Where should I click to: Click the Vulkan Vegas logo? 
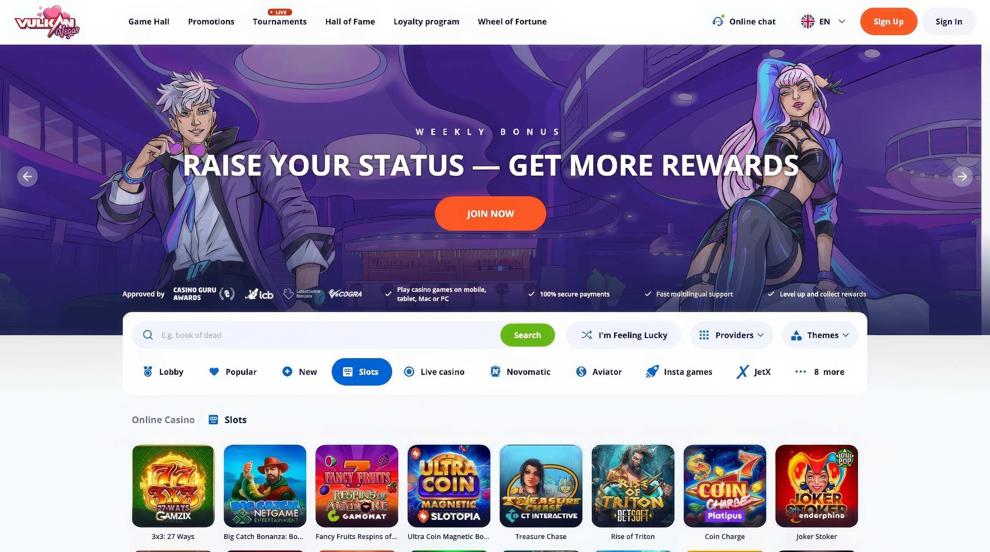tap(47, 22)
